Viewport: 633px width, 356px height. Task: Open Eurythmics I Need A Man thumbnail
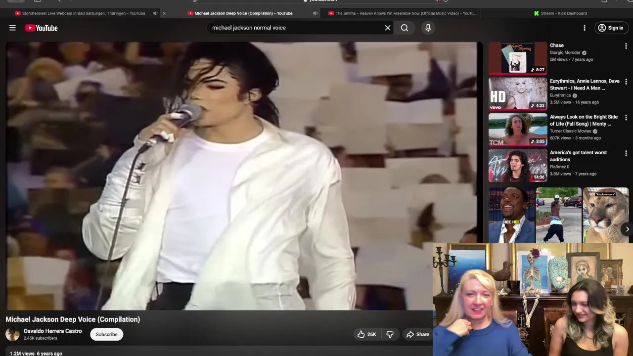click(518, 93)
